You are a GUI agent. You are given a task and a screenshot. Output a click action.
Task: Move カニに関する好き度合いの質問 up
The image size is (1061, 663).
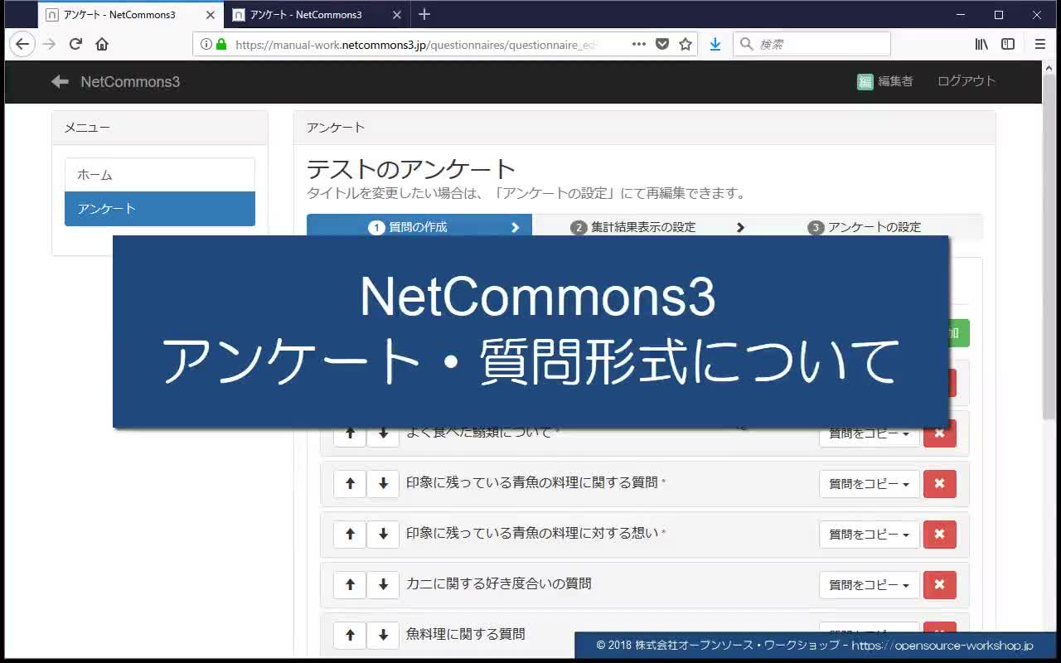coord(350,585)
